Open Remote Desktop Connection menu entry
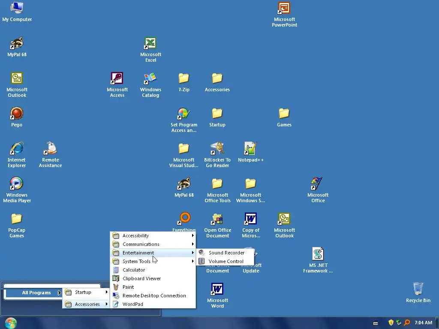The height and width of the screenshot is (329, 439). 153,296
